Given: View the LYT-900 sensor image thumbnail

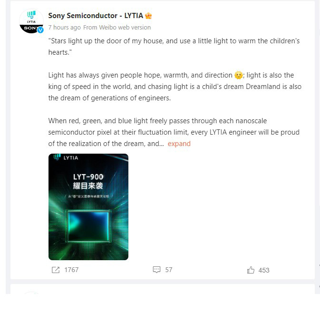Looking at the screenshot, I should (88, 207).
